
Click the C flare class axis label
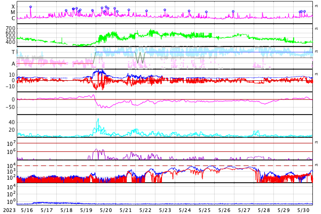click(13, 18)
